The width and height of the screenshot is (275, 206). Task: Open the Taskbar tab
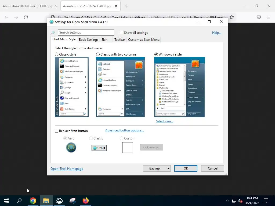pos(120,40)
